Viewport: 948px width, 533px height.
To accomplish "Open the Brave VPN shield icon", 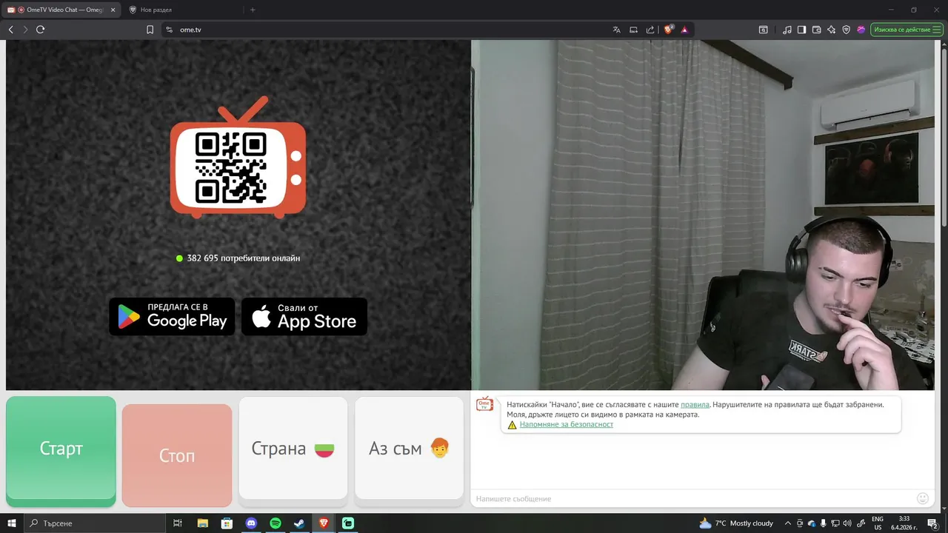I will [x=846, y=30].
